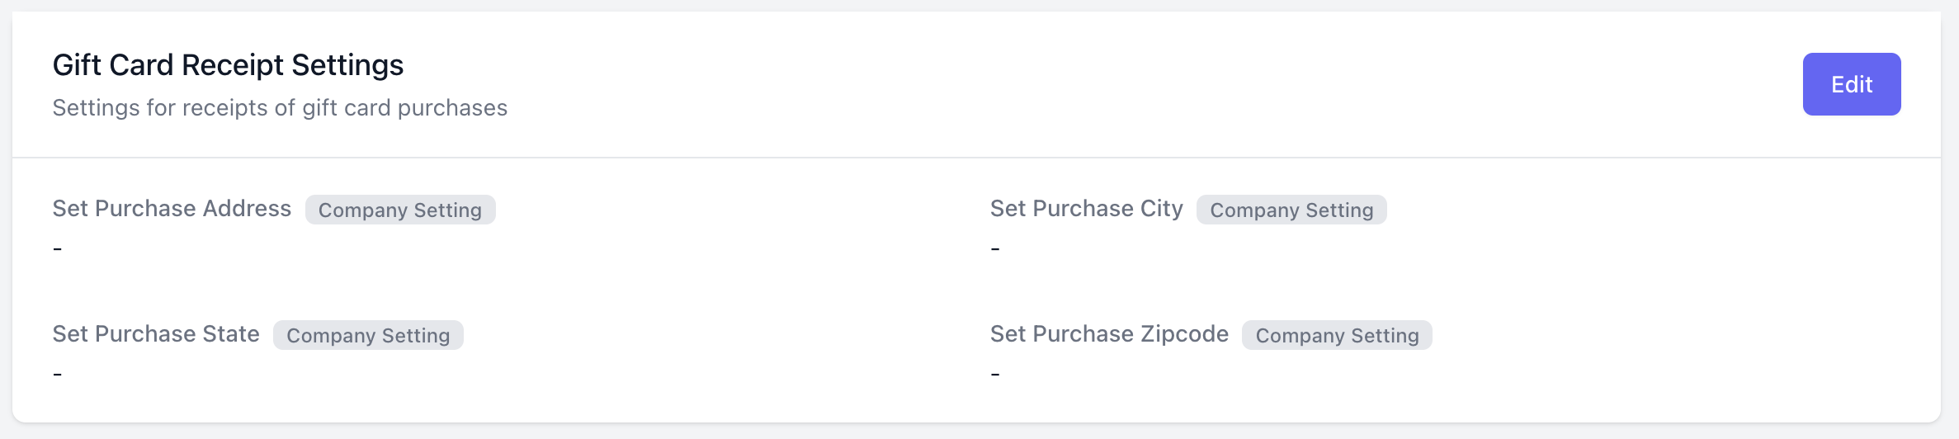Select Company Setting badge beside Set Purchase City

point(1291,210)
